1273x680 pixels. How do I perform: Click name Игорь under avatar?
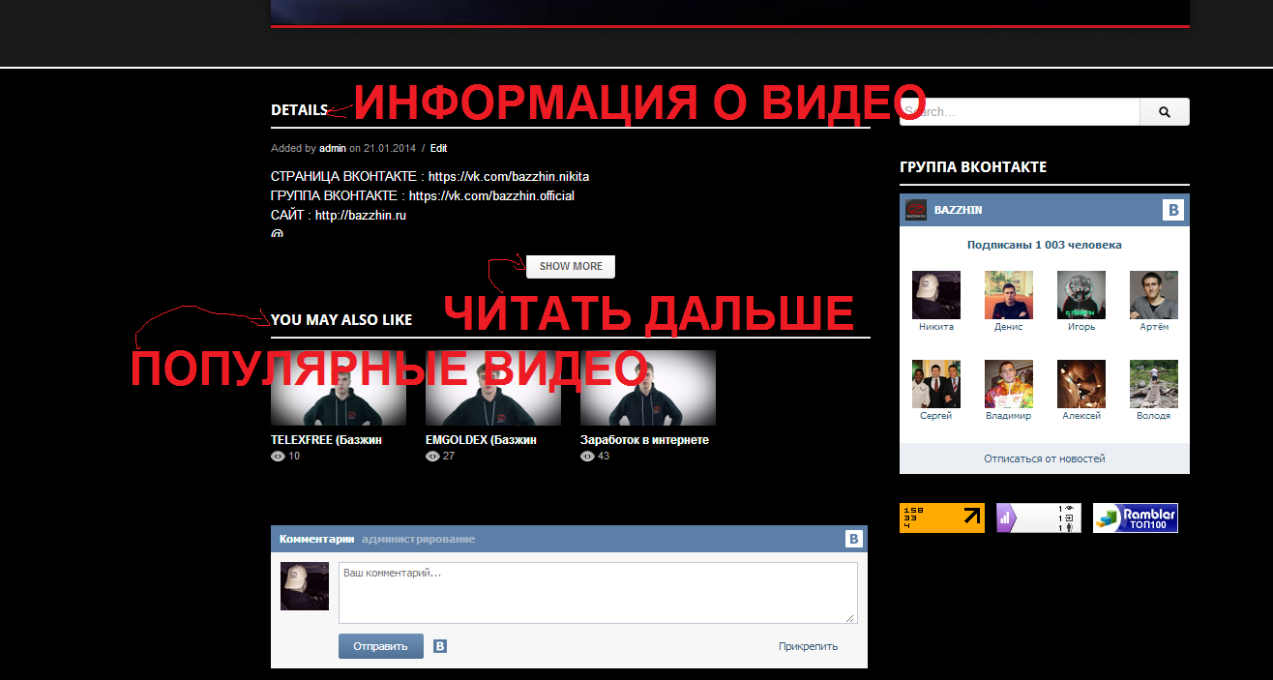1081,327
